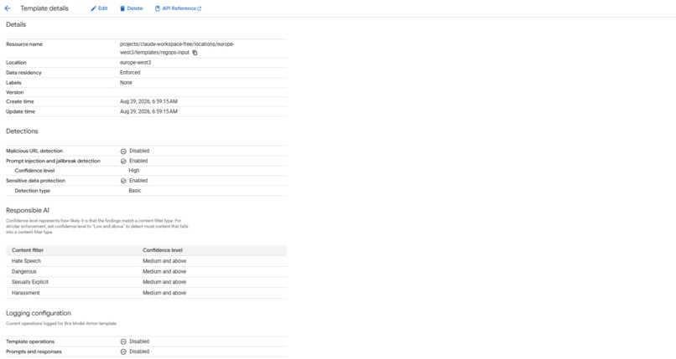Click the Prompt injection and jailbreak detection label
This screenshot has width=676, height=359.
[x=53, y=161]
